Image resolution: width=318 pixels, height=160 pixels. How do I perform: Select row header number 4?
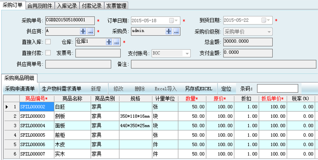pos(12,135)
